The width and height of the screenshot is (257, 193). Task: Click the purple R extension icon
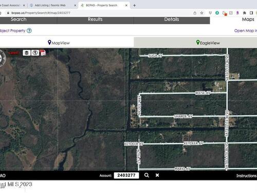point(237,13)
